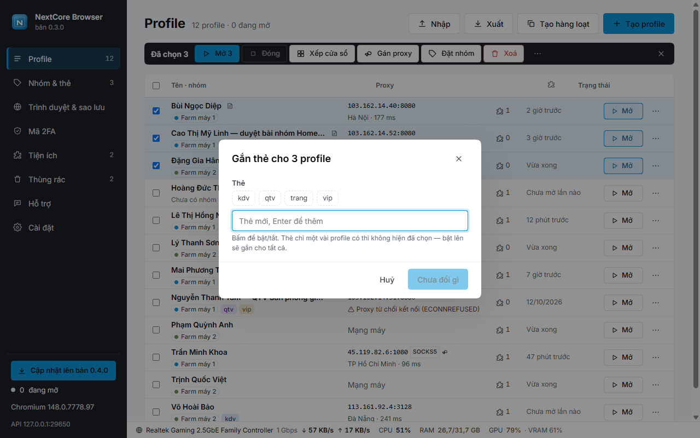The image size is (700, 438).
Task: Open Mã 2FA in the sidebar
Action: [63, 131]
